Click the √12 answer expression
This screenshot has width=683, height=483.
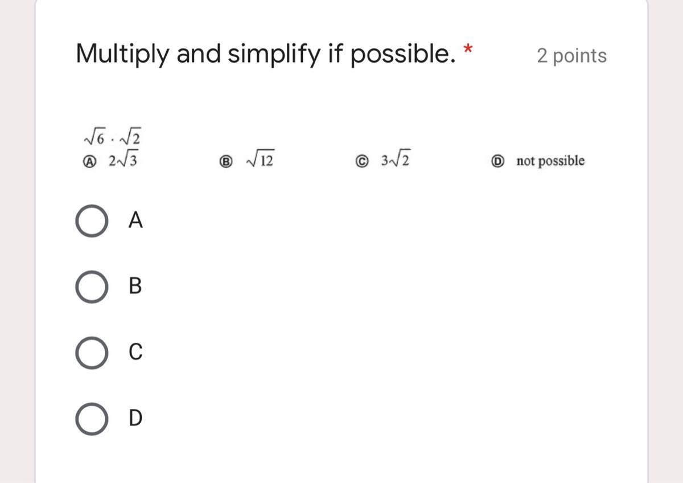(x=260, y=162)
